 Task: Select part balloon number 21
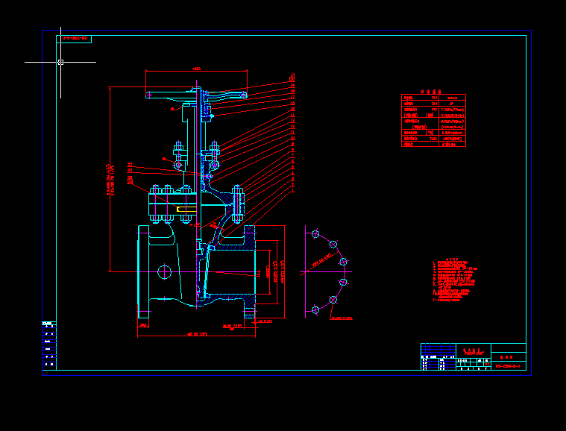[293, 75]
